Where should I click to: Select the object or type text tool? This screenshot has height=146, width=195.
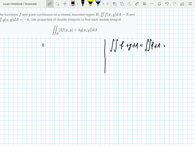point(50,4)
